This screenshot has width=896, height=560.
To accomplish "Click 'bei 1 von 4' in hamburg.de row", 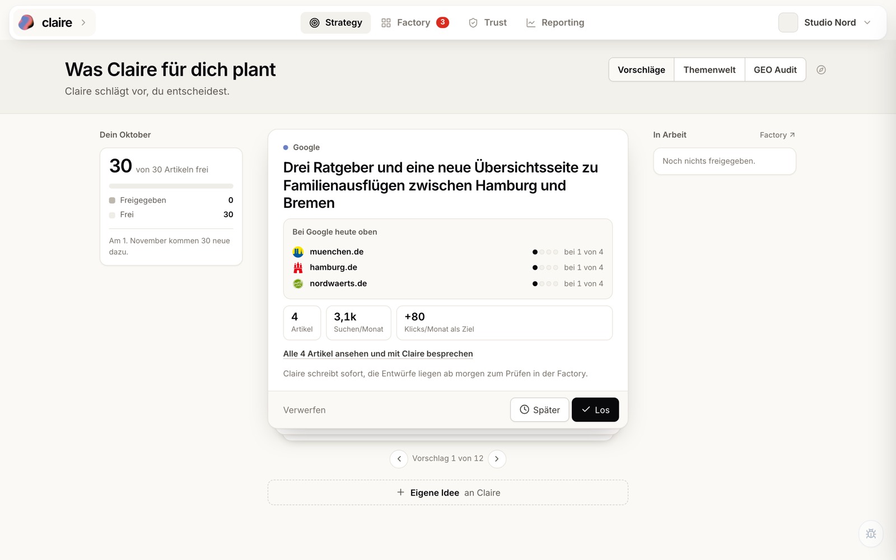I will (584, 268).
